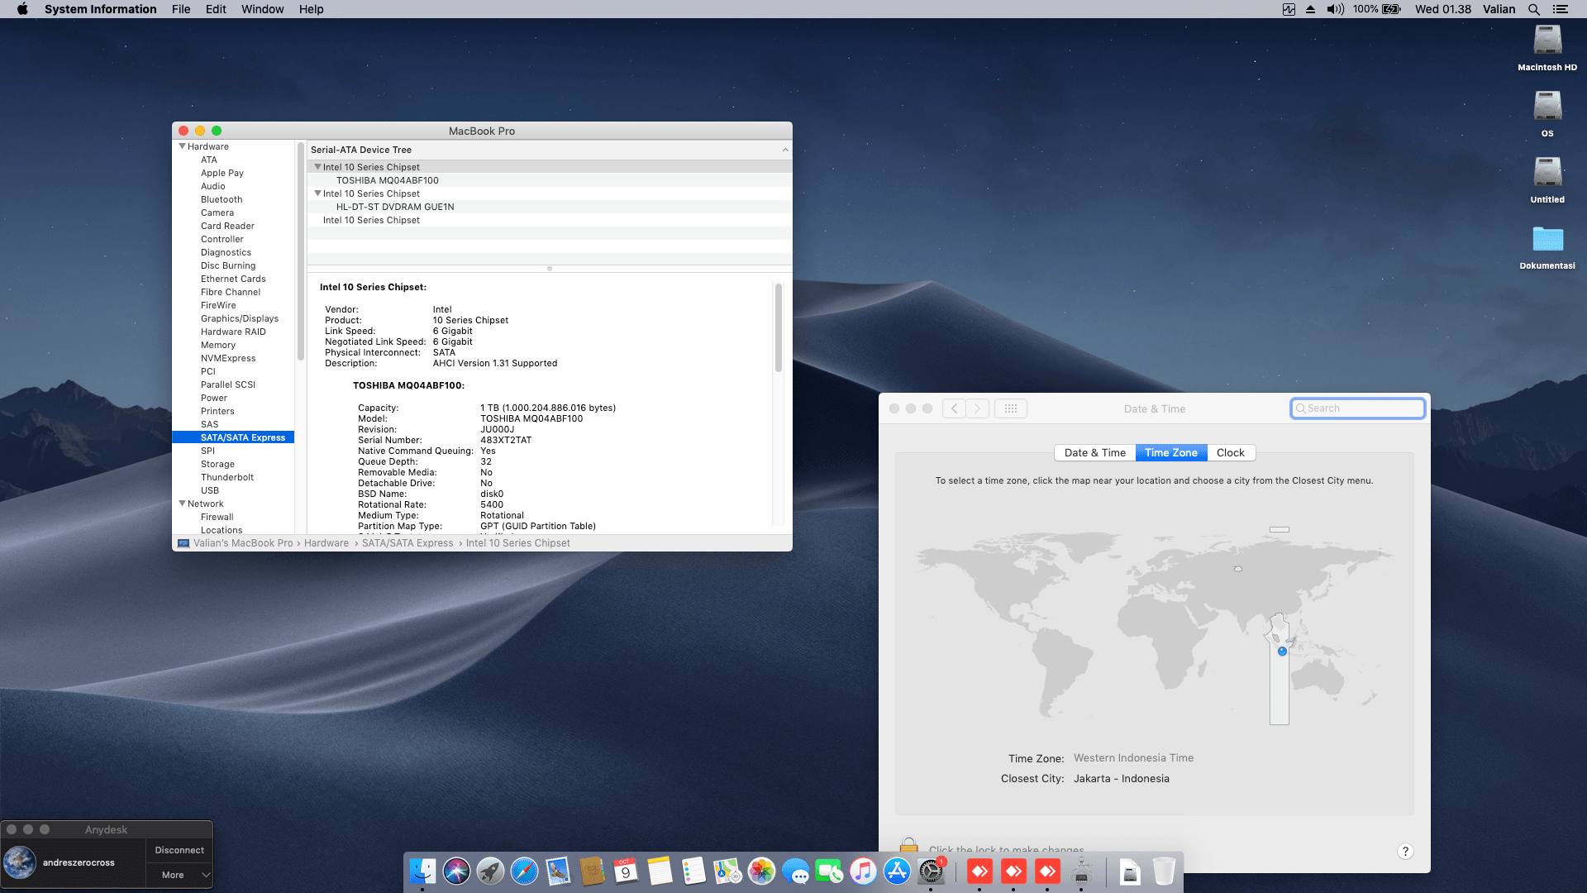
Task: Click the sidebar scrollbar in System Information
Action: coord(300,252)
